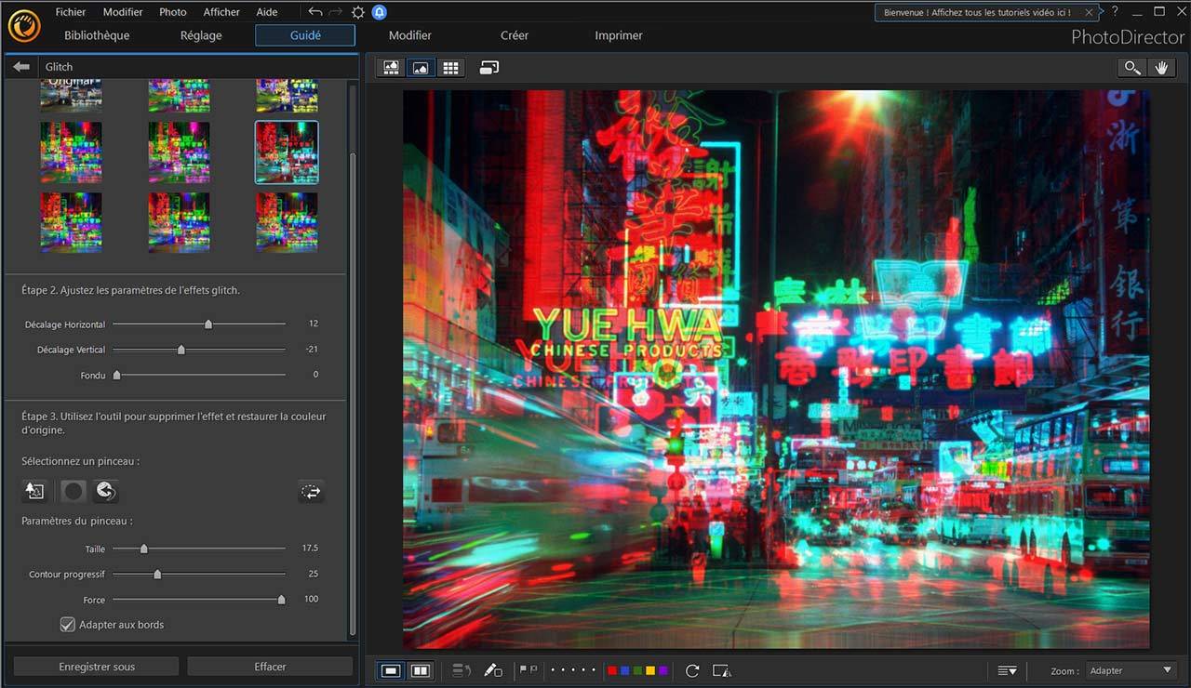
Task: Open the Fichier menu
Action: [x=71, y=12]
